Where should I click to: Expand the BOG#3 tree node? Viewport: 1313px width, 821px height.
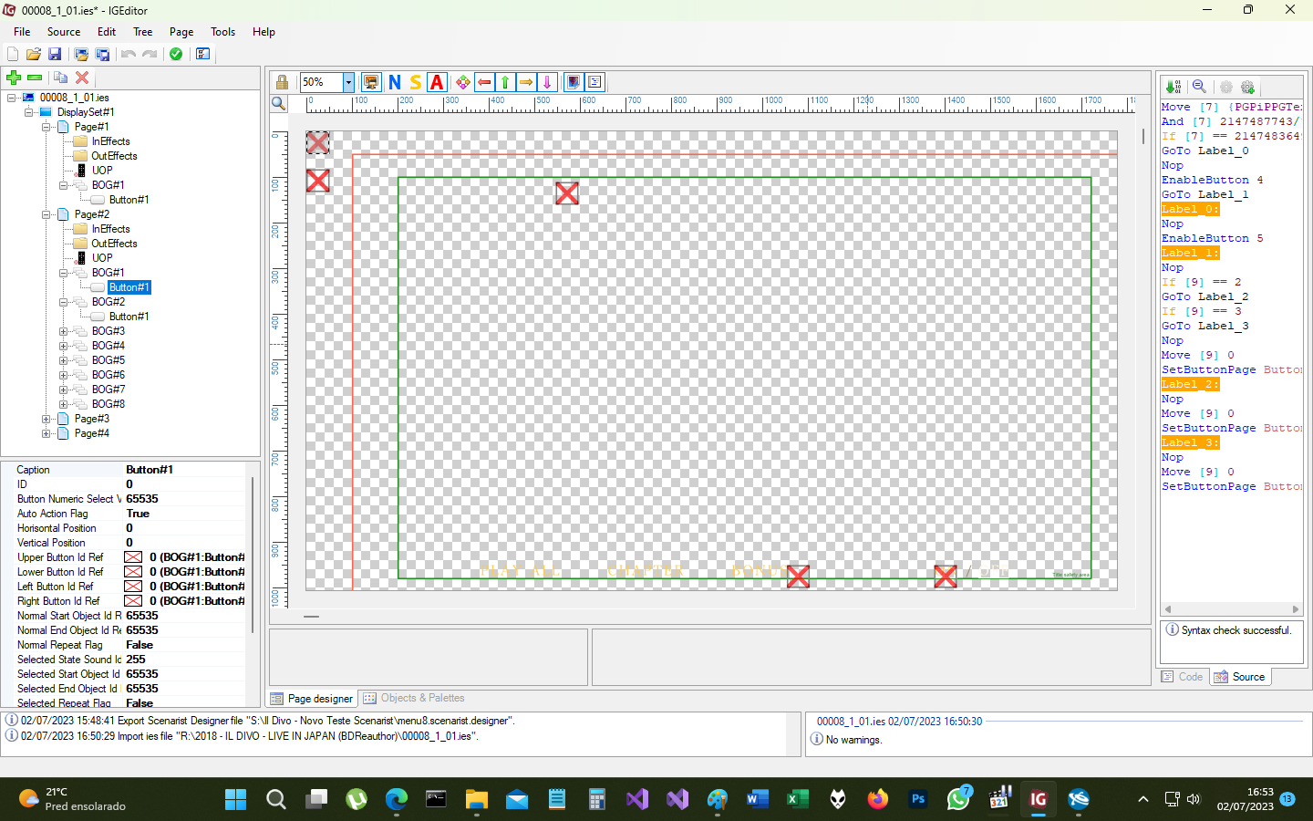tap(64, 331)
